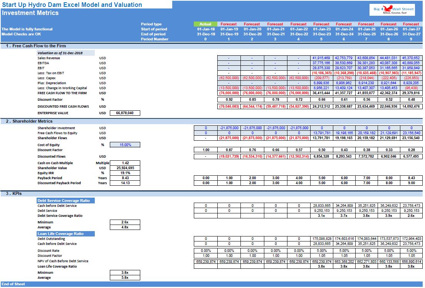
Task: Select the discount factor cell 0.92
Action: [x=229, y=100]
